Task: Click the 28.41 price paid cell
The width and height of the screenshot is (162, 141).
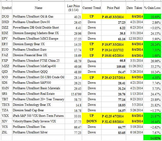Action: tap(114, 83)
